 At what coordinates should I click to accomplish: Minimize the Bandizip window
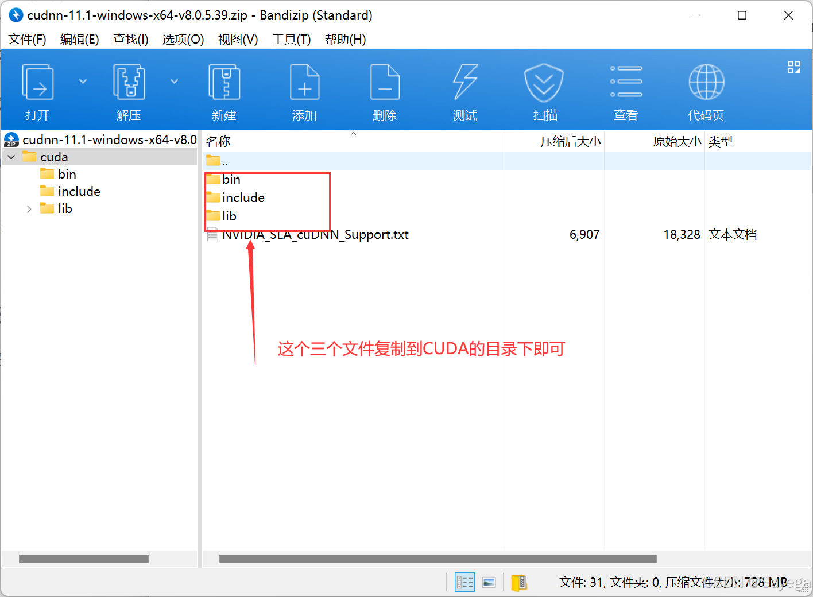pos(695,15)
